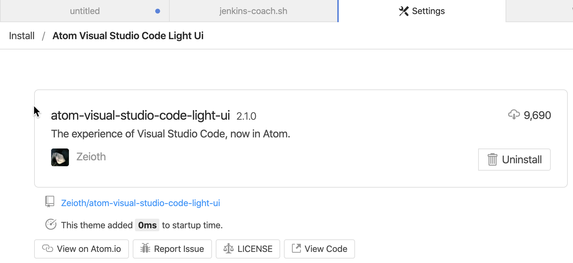Click the scales icon inside LICENSE button
Viewport: 573px width, 263px height.
tap(229, 249)
